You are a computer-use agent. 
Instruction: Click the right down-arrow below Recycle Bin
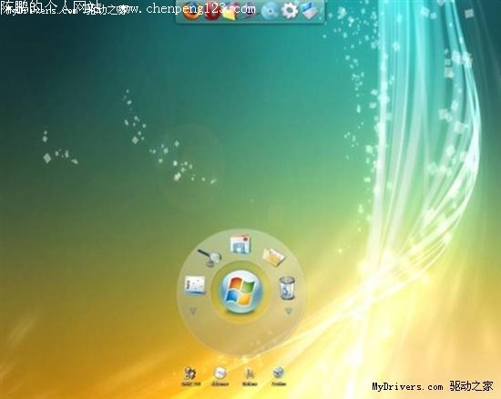click(x=289, y=311)
